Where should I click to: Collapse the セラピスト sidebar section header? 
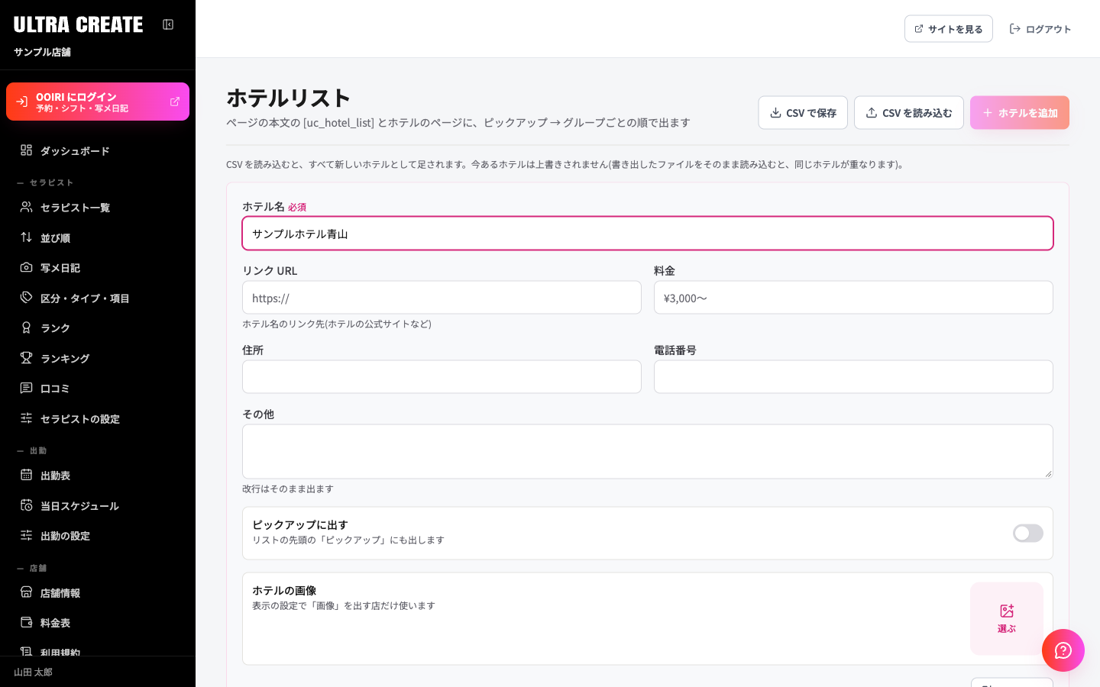click(x=45, y=183)
